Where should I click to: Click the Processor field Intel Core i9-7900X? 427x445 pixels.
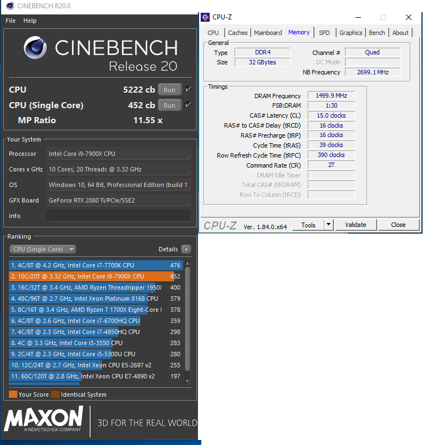118,154
